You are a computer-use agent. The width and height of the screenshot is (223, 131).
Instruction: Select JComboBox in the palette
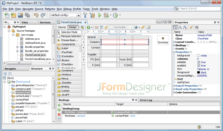tap(67, 56)
